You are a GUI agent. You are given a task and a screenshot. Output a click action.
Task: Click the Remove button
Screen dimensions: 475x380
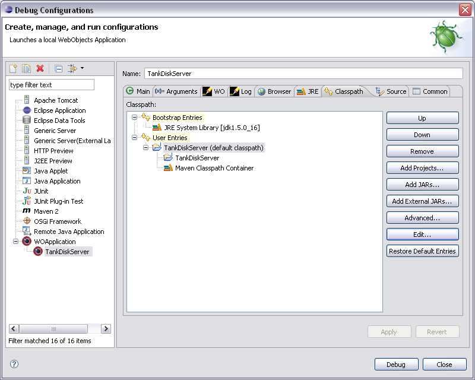point(422,151)
